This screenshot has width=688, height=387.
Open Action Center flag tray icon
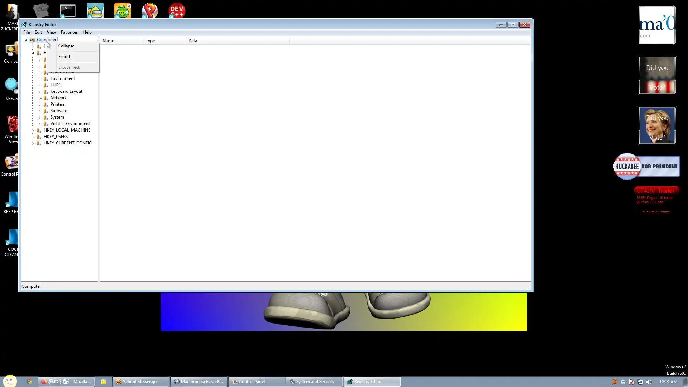tap(632, 382)
